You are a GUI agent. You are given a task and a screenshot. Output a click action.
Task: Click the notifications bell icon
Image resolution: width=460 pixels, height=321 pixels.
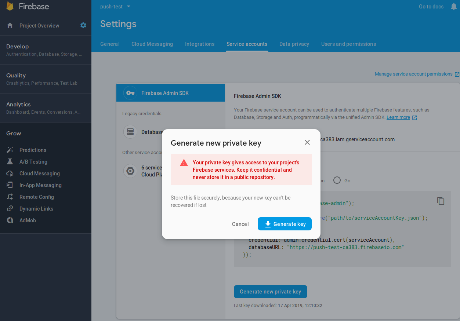click(454, 7)
